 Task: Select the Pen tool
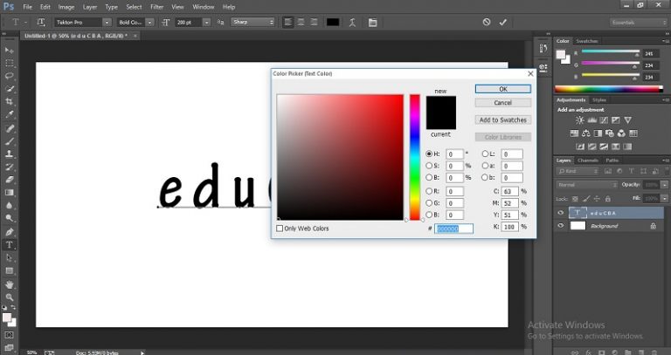point(10,232)
